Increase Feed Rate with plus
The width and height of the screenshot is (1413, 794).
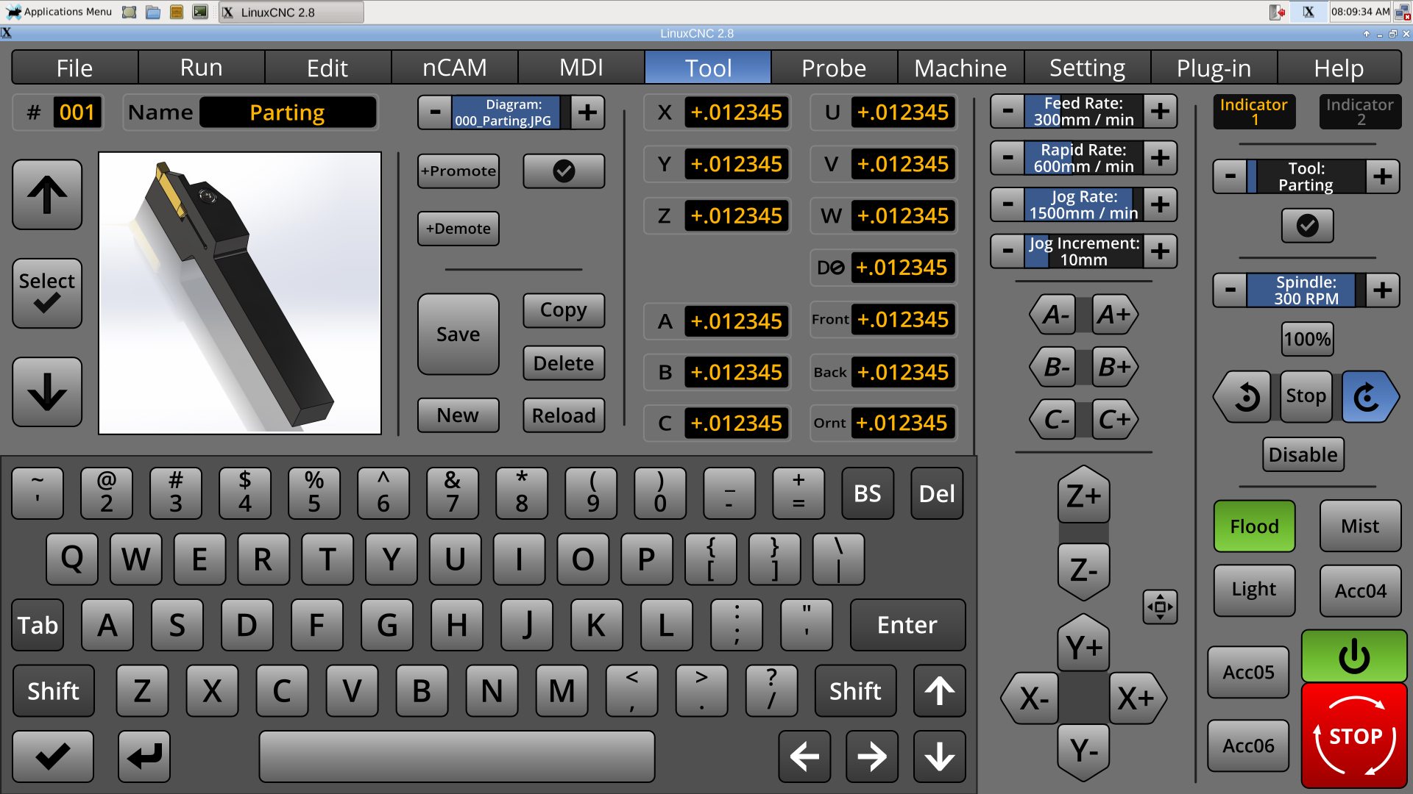pyautogui.click(x=1161, y=111)
